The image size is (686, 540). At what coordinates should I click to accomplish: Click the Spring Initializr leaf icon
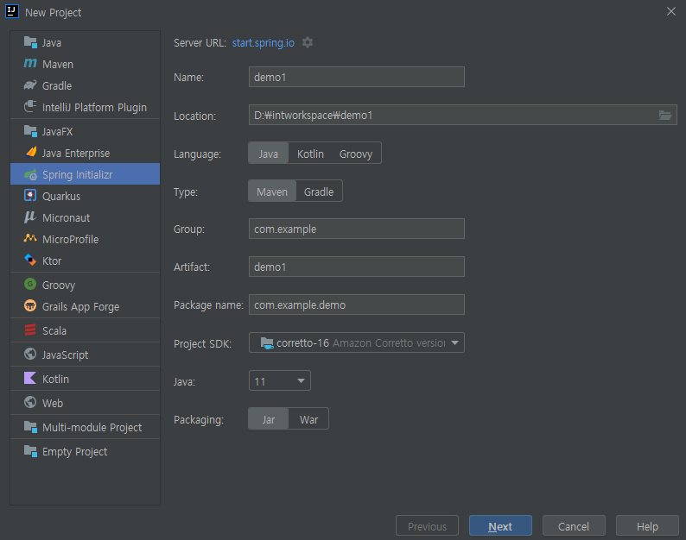[30, 174]
